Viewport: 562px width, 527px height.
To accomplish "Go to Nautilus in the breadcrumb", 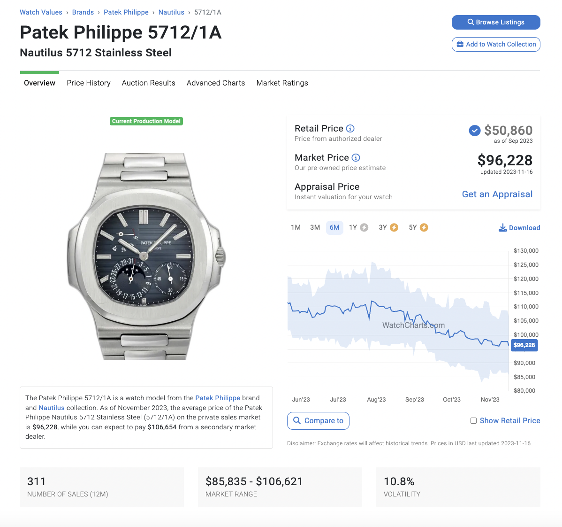I will tap(171, 12).
